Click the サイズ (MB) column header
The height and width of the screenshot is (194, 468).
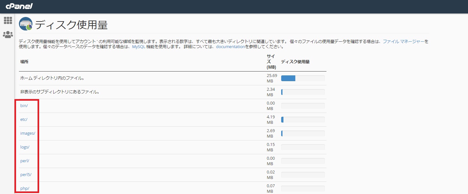tap(272, 62)
